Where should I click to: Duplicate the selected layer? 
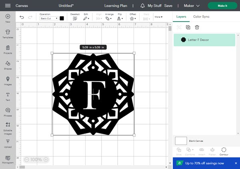coord(188,27)
